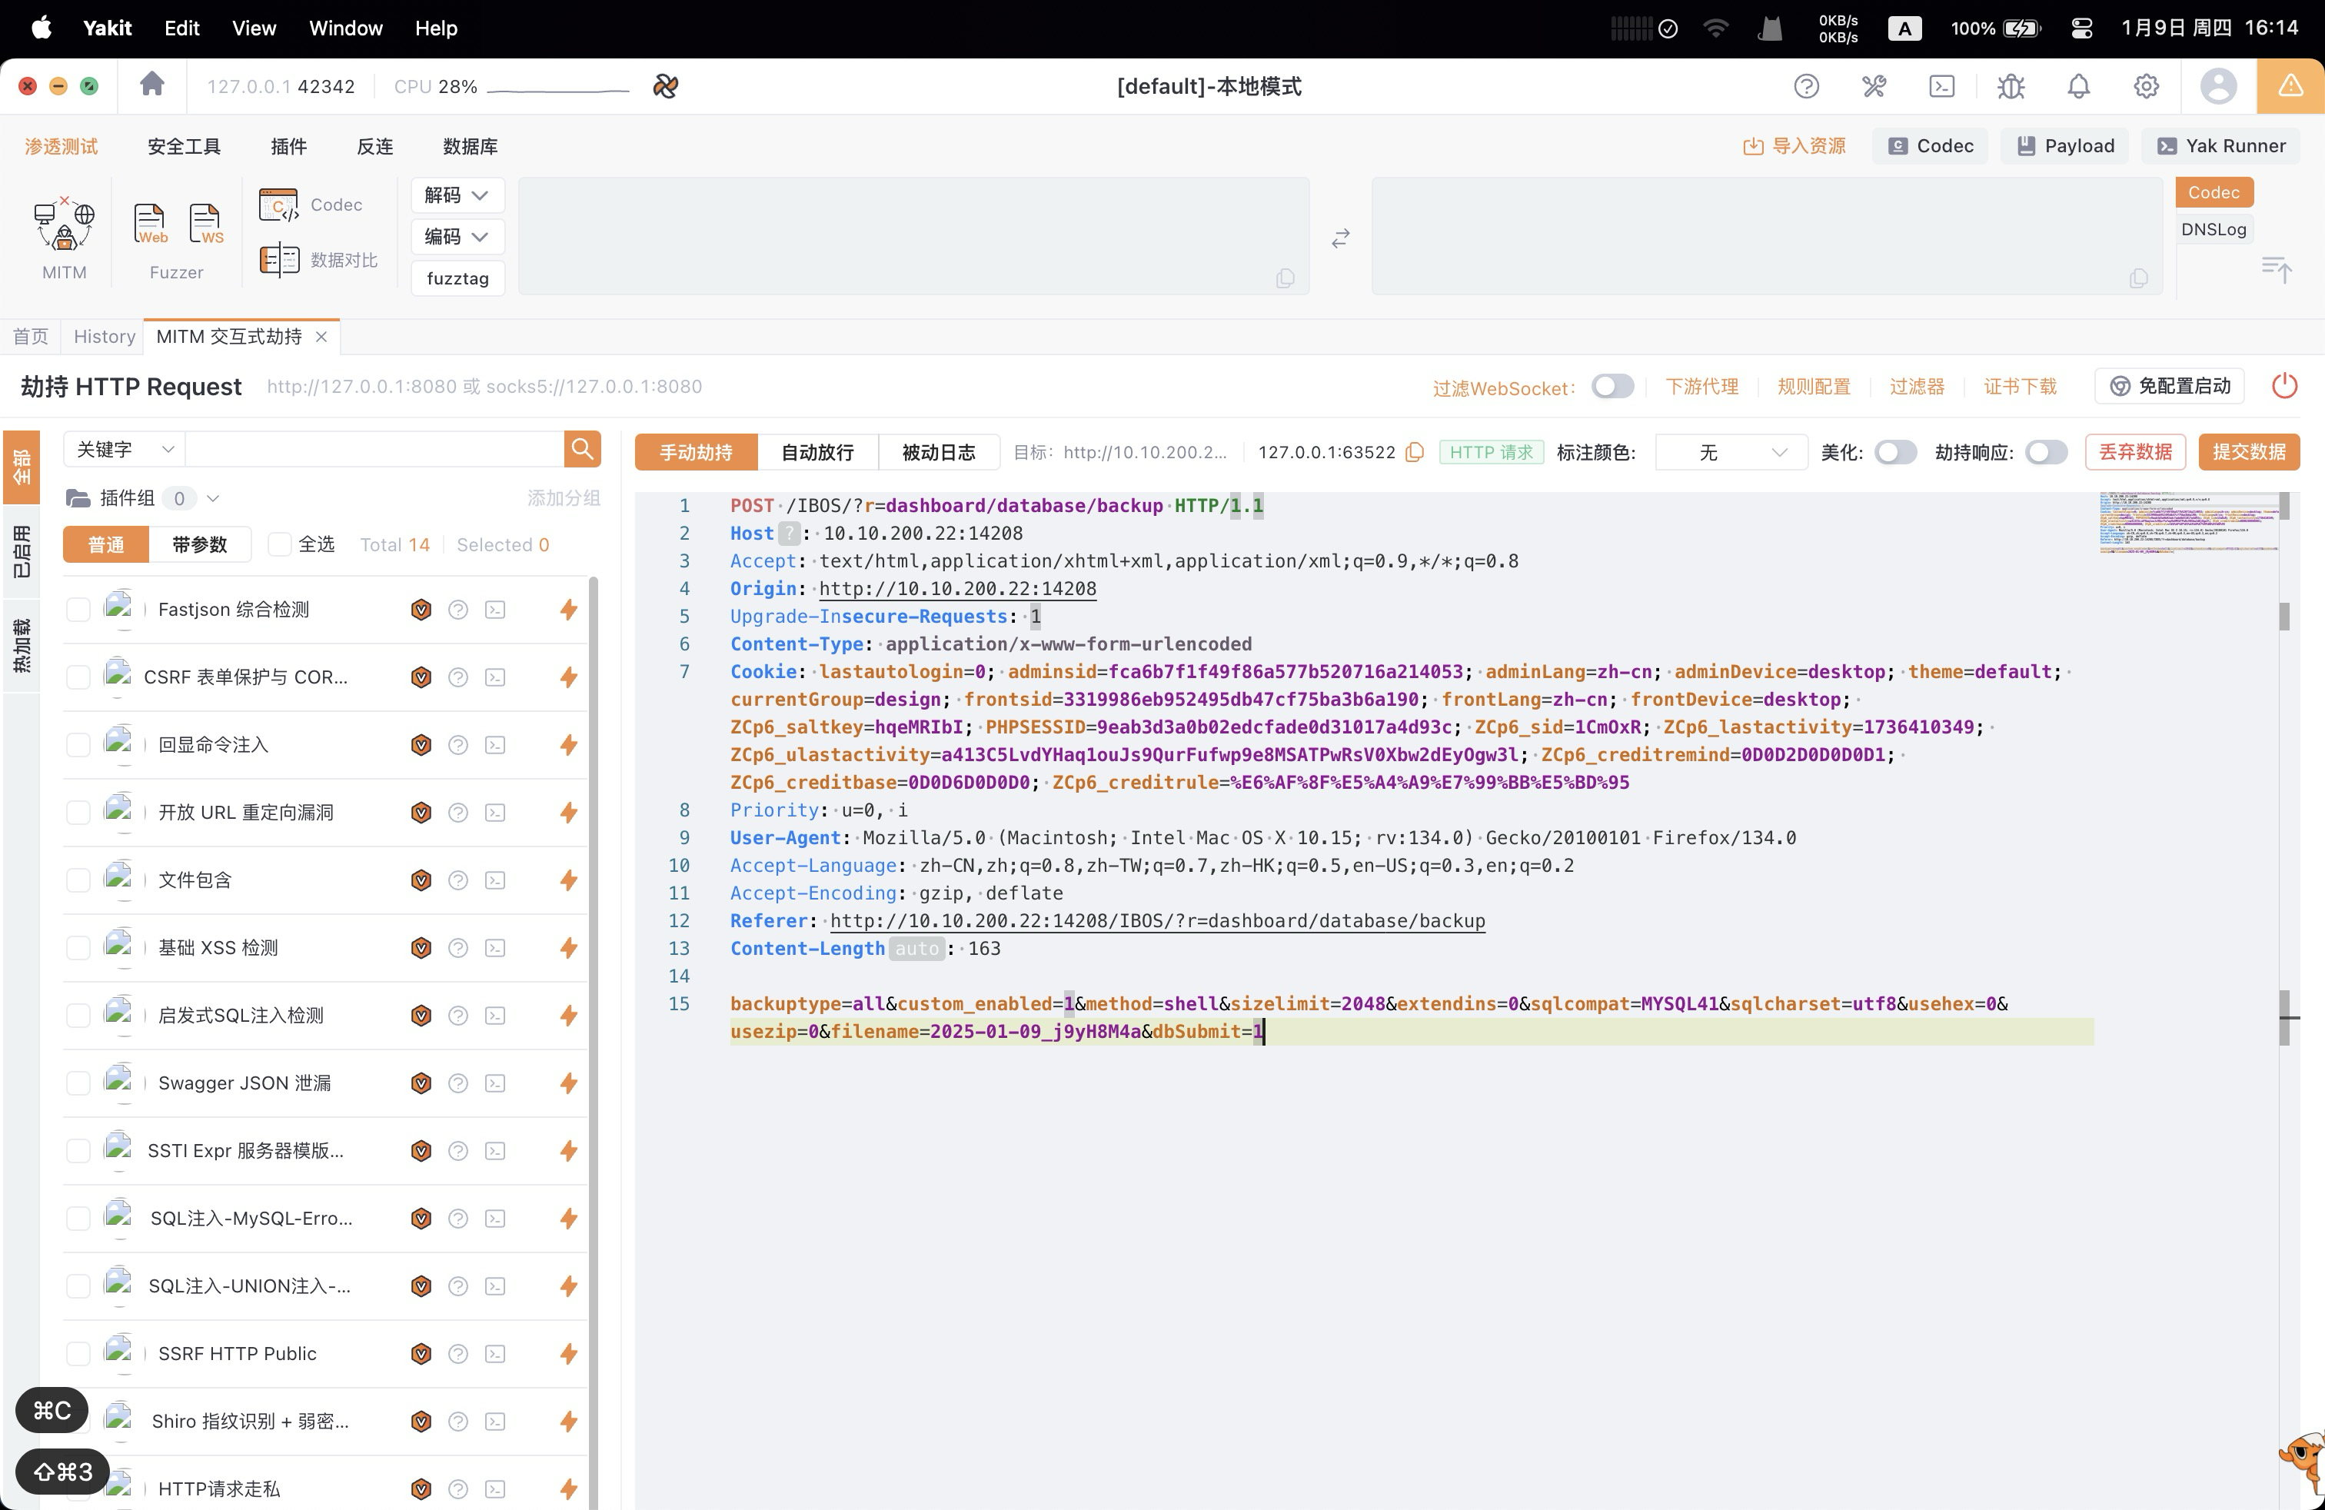The image size is (2325, 1510).
Task: Open the View menu in menu bar
Action: pos(254,28)
